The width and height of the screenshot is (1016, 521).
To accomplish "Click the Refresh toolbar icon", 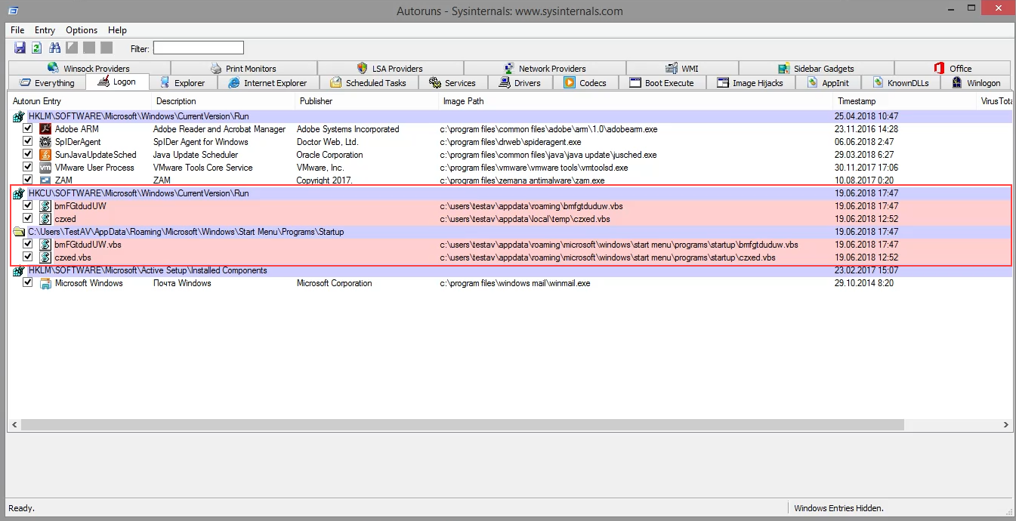I will pyautogui.click(x=36, y=48).
